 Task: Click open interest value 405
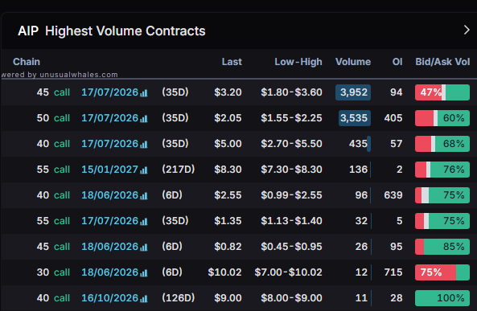pyautogui.click(x=393, y=118)
